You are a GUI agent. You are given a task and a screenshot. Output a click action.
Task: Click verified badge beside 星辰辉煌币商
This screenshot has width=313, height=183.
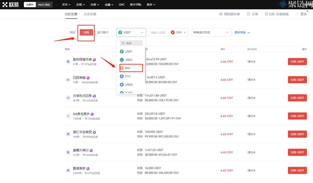click(94, 60)
